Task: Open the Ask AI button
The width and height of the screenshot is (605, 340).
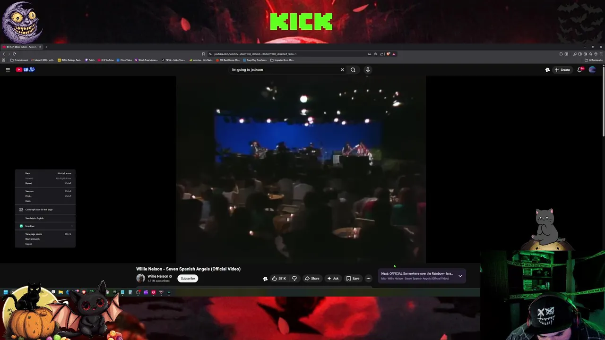Action: 333,278
